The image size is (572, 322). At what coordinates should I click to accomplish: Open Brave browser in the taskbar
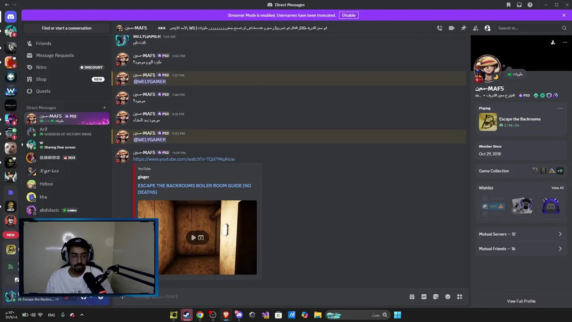click(226, 315)
